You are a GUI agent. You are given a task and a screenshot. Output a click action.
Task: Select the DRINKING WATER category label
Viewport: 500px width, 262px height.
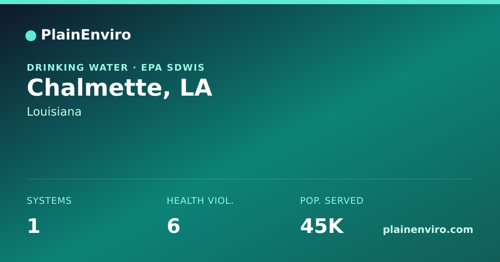coord(77,67)
